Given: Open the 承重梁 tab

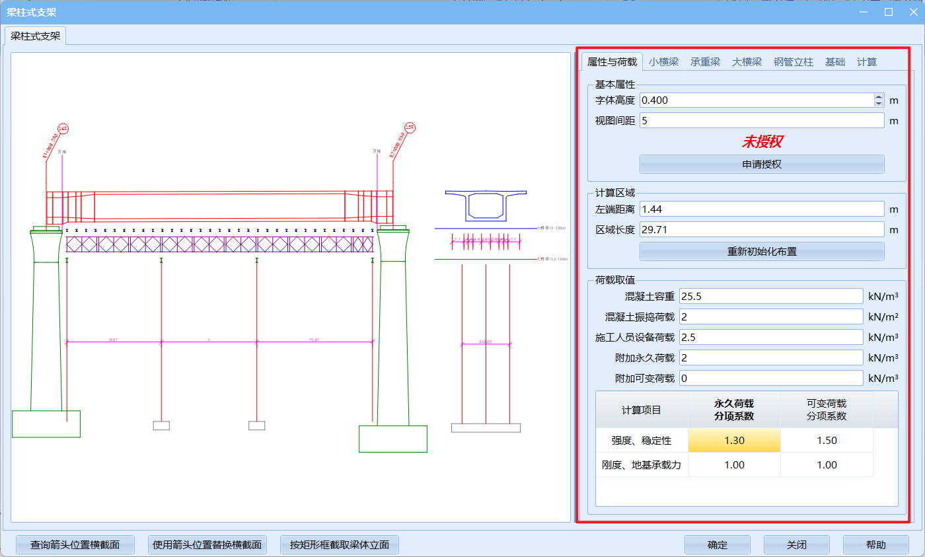Looking at the screenshot, I should pyautogui.click(x=705, y=62).
